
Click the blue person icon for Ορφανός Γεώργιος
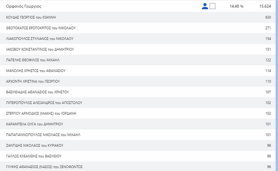tap(205, 6)
